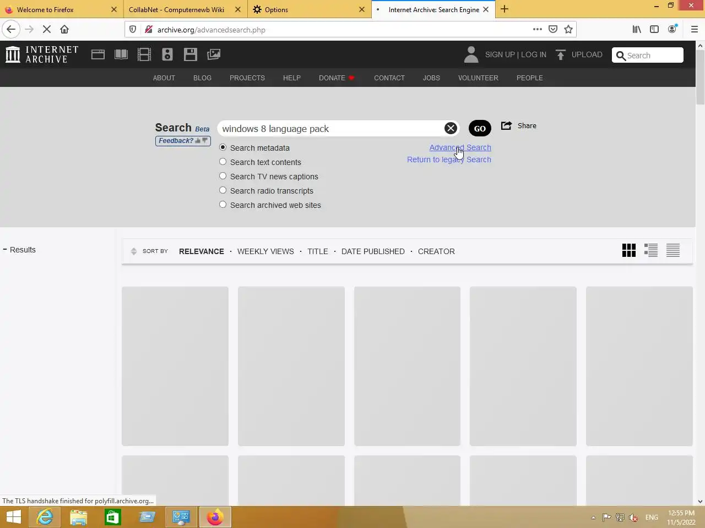The image size is (705, 528).
Task: Open the Advanced Search link
Action: click(460, 147)
